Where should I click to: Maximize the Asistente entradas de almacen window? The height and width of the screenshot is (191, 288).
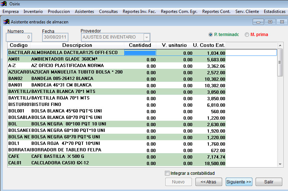[x=270, y=22]
